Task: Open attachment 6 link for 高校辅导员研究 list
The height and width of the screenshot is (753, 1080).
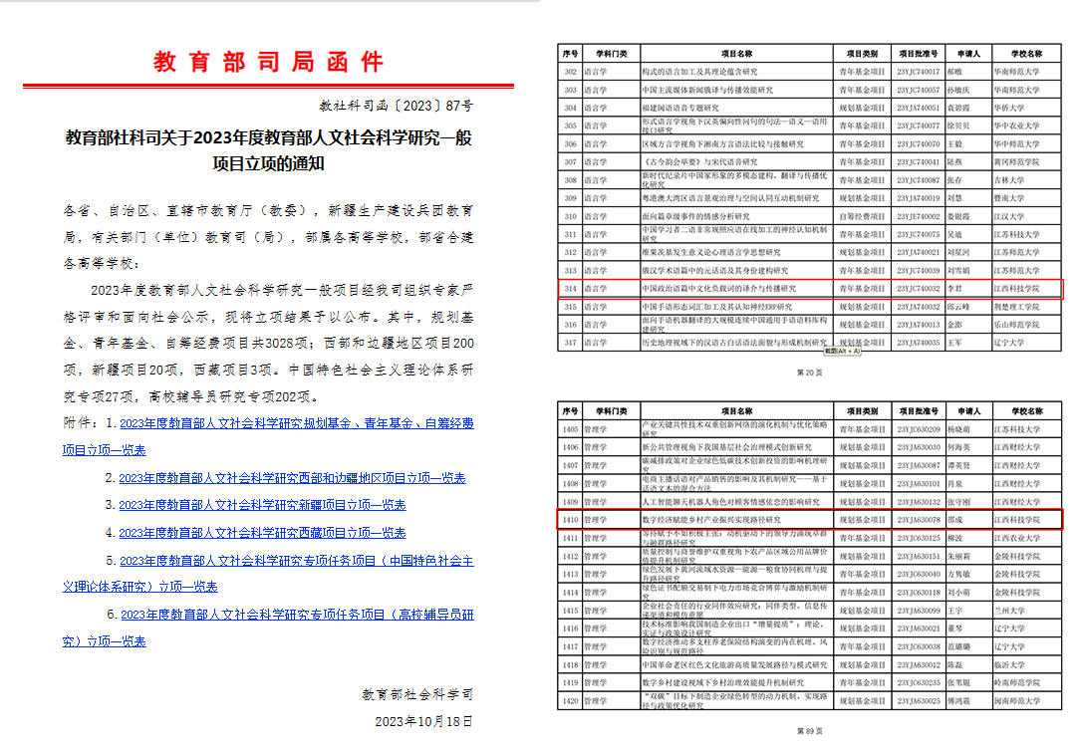Action: click(296, 615)
